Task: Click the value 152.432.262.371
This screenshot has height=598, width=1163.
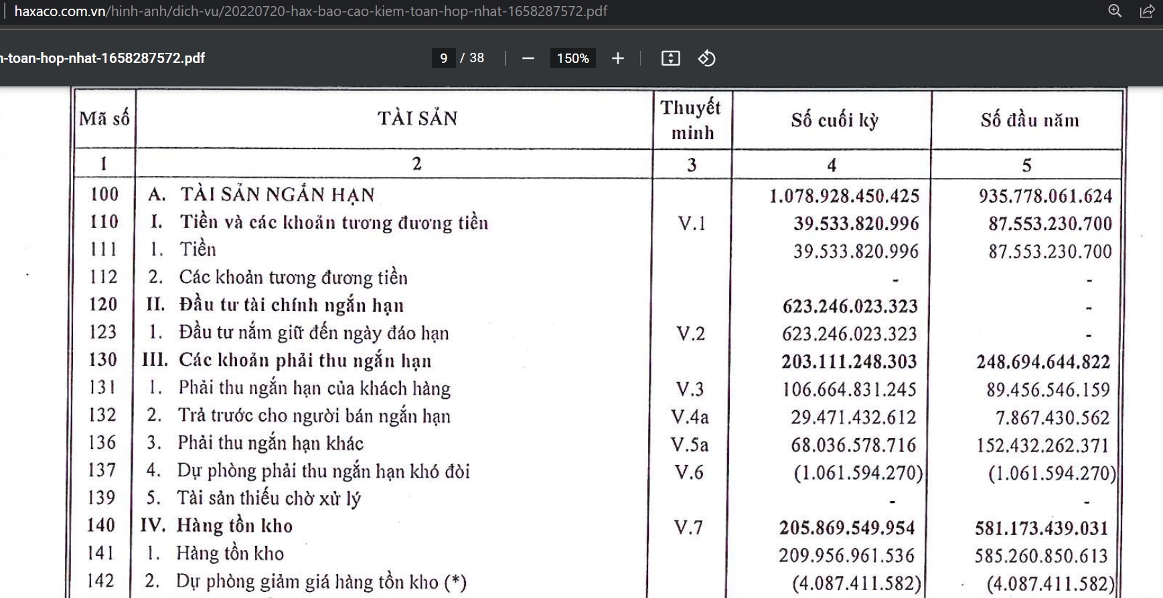Action: coord(1043,445)
